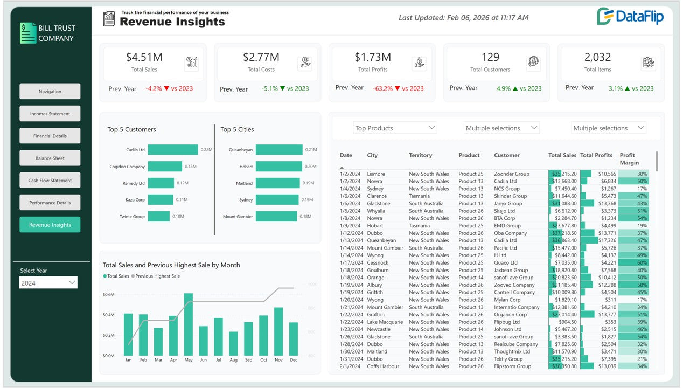
Task: Click the Total Costs coin-in-hand icon
Action: (305, 63)
